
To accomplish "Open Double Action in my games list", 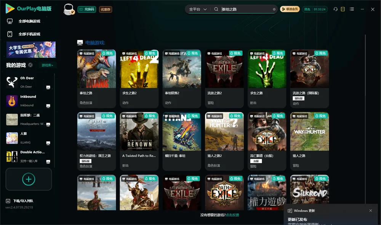I will click(28, 156).
